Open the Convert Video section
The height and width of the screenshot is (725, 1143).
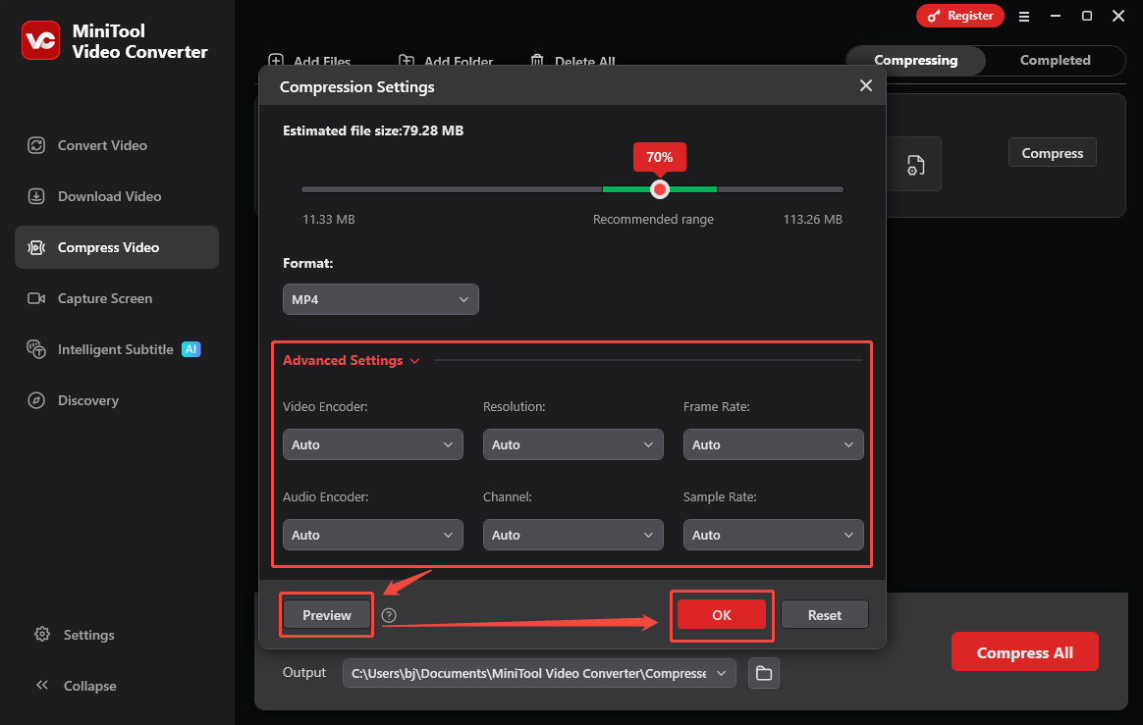(x=101, y=144)
